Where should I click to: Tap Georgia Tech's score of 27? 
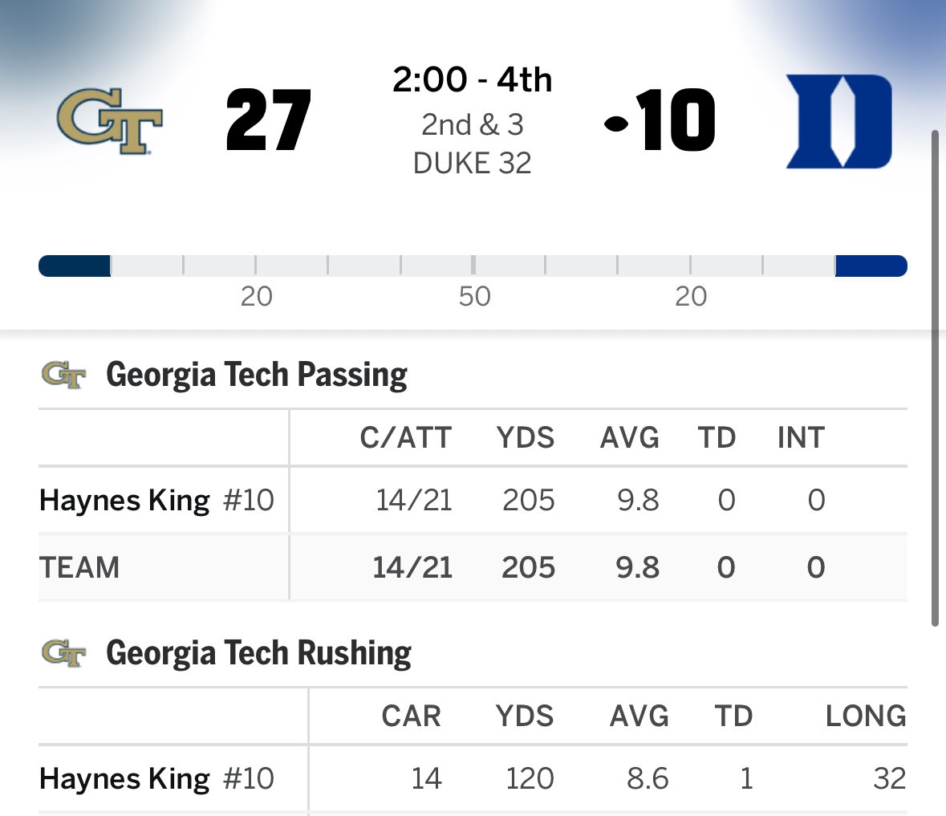(x=268, y=121)
